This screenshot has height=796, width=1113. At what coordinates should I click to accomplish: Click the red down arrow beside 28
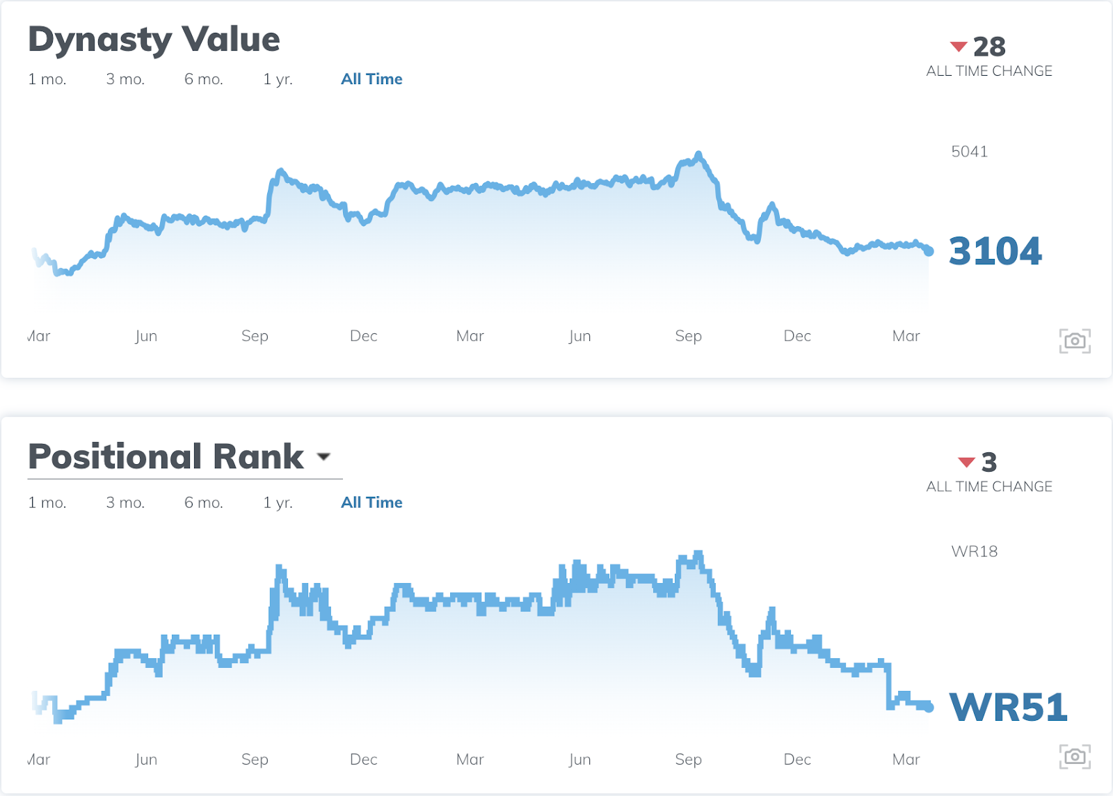click(x=959, y=47)
